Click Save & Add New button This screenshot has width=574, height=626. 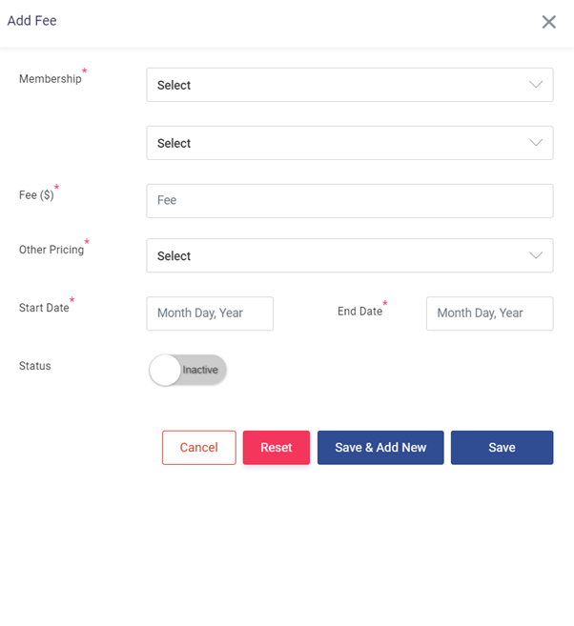380,448
